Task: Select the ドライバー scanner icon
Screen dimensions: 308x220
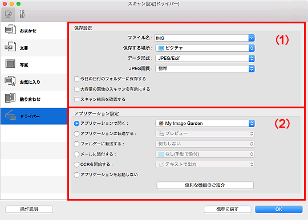Action: [x=10, y=115]
